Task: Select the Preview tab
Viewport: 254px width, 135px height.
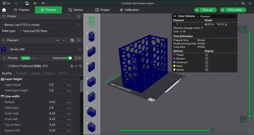Action: (x=49, y=10)
